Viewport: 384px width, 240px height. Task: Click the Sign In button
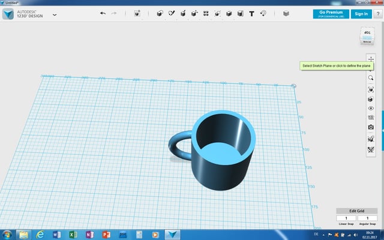tap(361, 14)
